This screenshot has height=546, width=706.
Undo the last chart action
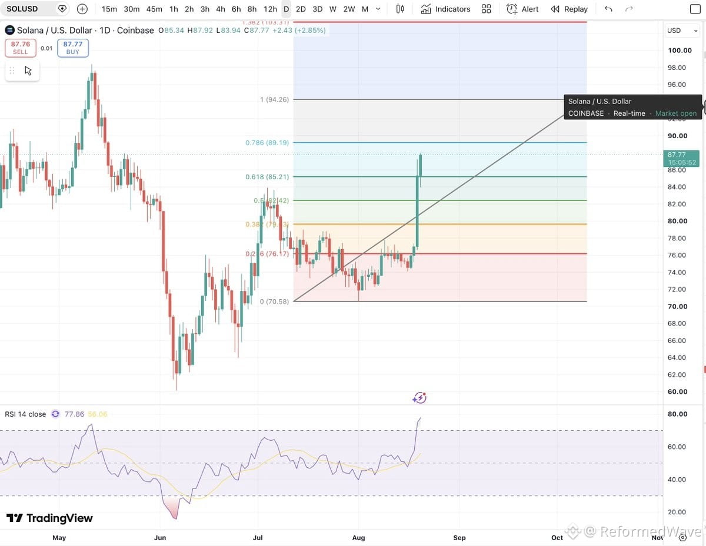608,9
